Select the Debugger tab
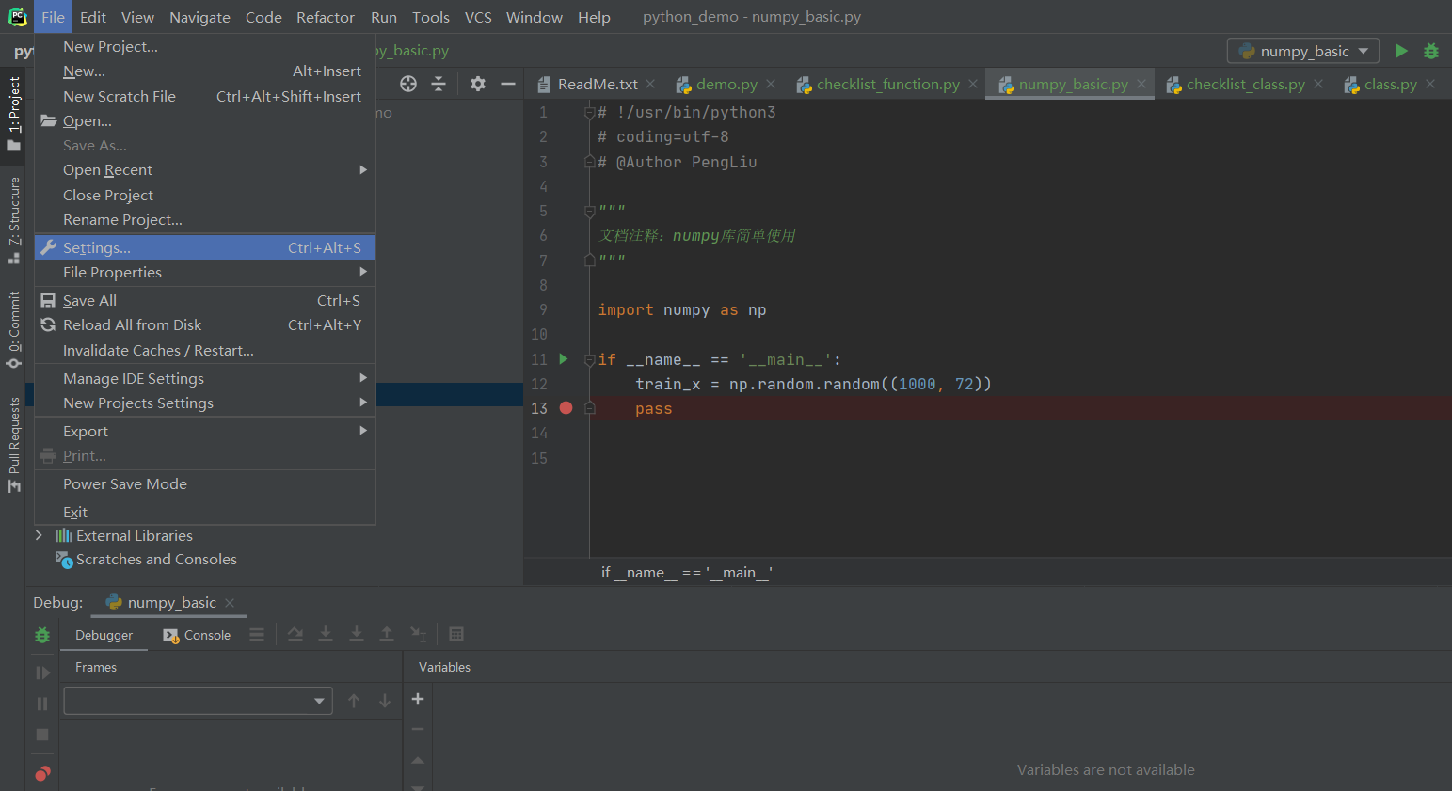This screenshot has height=791, width=1452. point(104,635)
